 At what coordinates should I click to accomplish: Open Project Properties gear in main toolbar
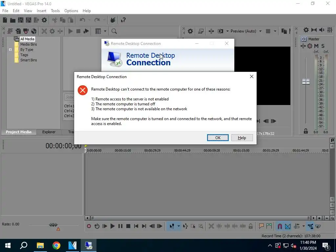coord(44,20)
